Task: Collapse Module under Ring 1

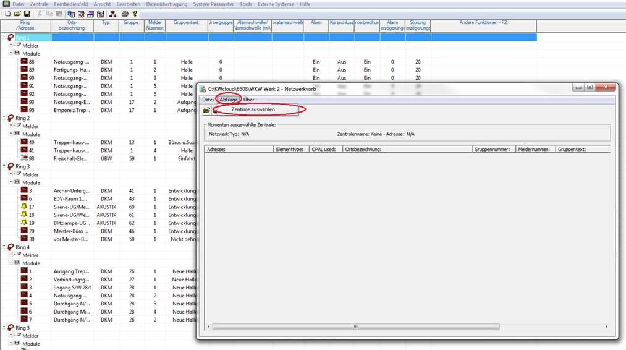Action: pyautogui.click(x=11, y=53)
